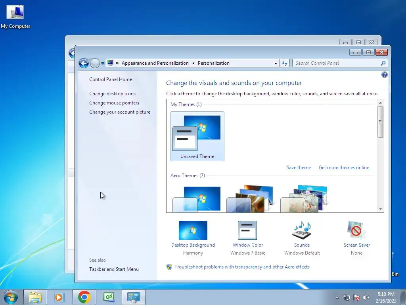Open the Windows Start button
The width and height of the screenshot is (406, 305).
11,297
